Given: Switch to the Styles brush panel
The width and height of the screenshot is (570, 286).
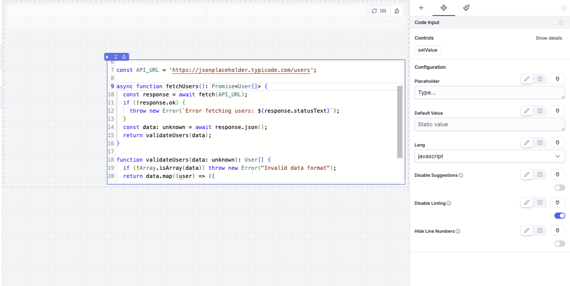Looking at the screenshot, I should 466,8.
